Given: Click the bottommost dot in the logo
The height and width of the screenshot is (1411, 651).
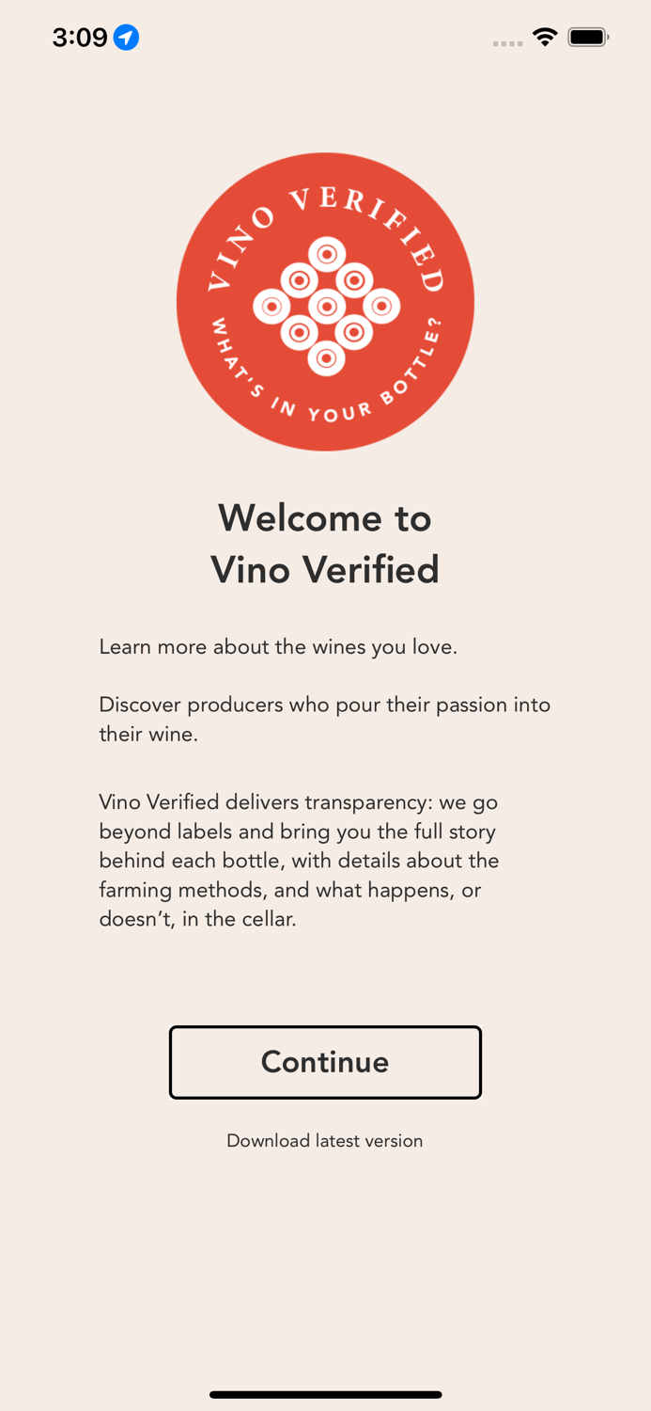Looking at the screenshot, I should (x=325, y=356).
